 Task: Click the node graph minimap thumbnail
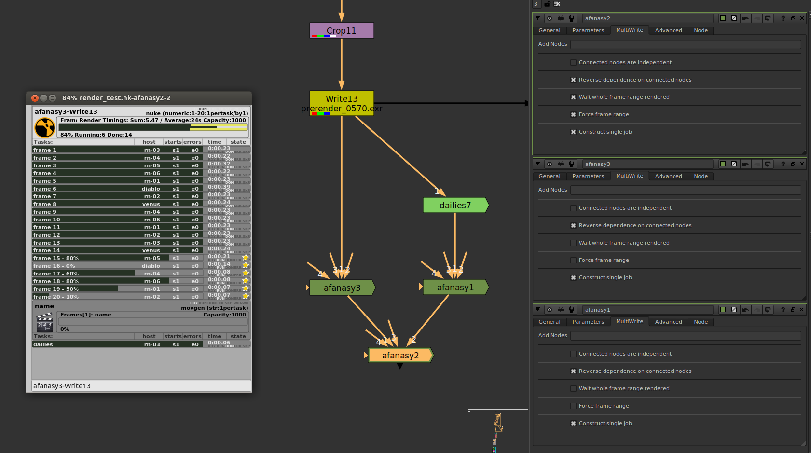(x=498, y=431)
